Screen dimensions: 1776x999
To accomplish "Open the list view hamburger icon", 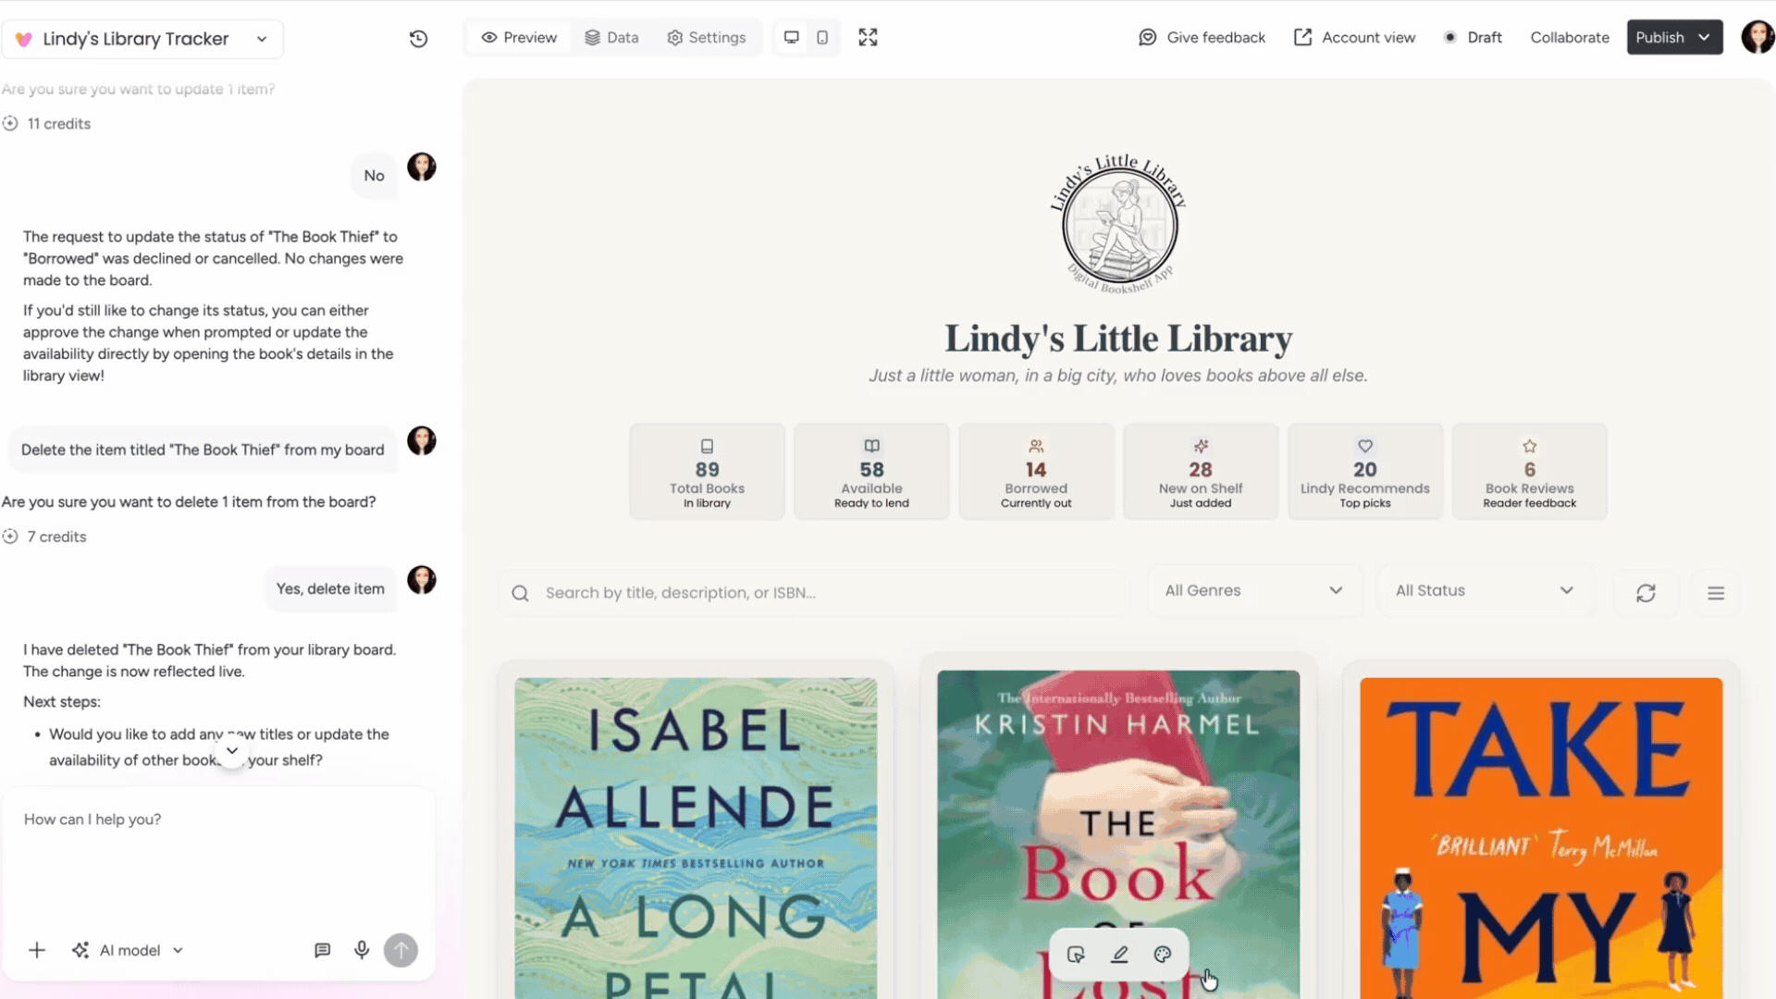I will pos(1716,593).
